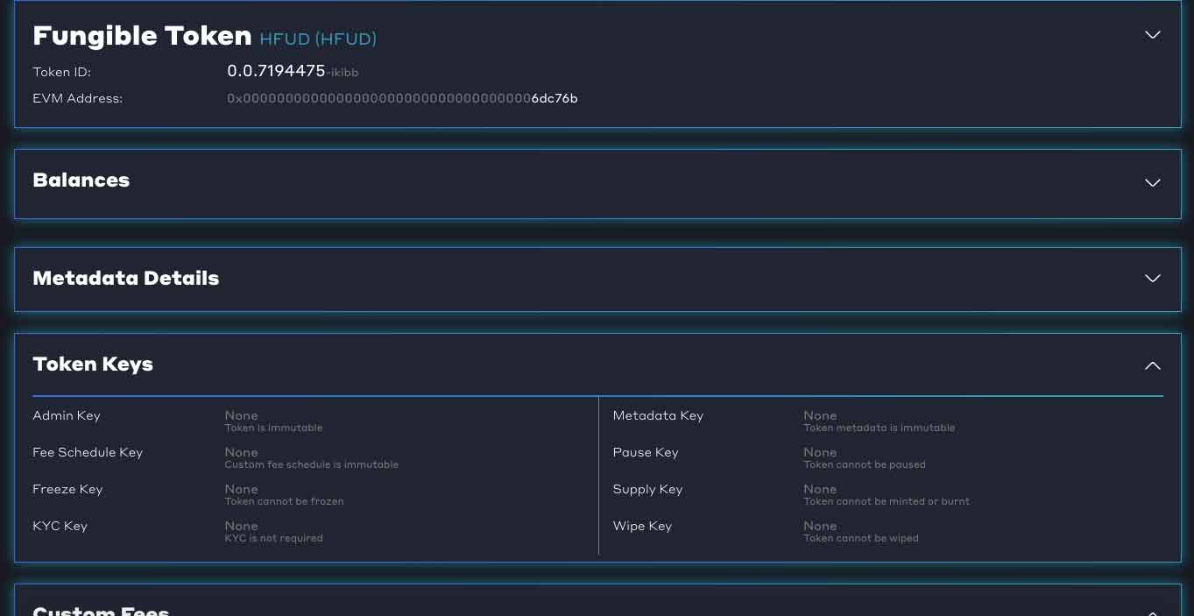Image resolution: width=1194 pixels, height=616 pixels.
Task: Click the Balances heading
Action: (x=81, y=180)
